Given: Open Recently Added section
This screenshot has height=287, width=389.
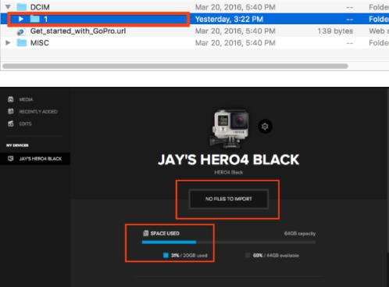Looking at the screenshot, I should pos(38,112).
